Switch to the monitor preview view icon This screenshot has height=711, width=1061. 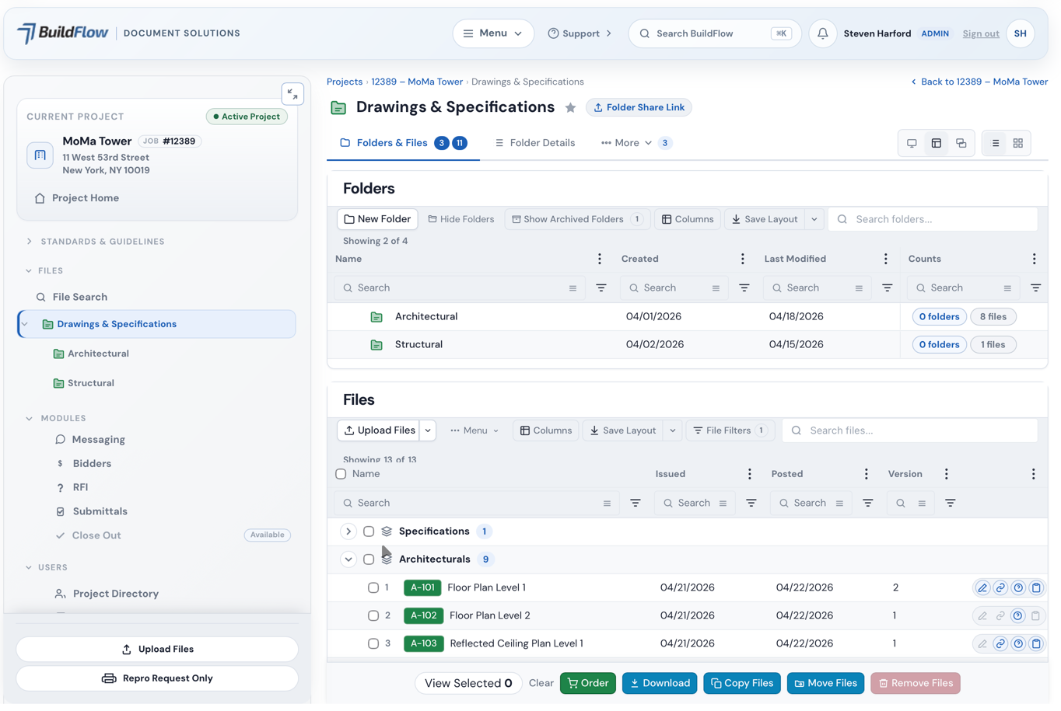pyautogui.click(x=912, y=143)
